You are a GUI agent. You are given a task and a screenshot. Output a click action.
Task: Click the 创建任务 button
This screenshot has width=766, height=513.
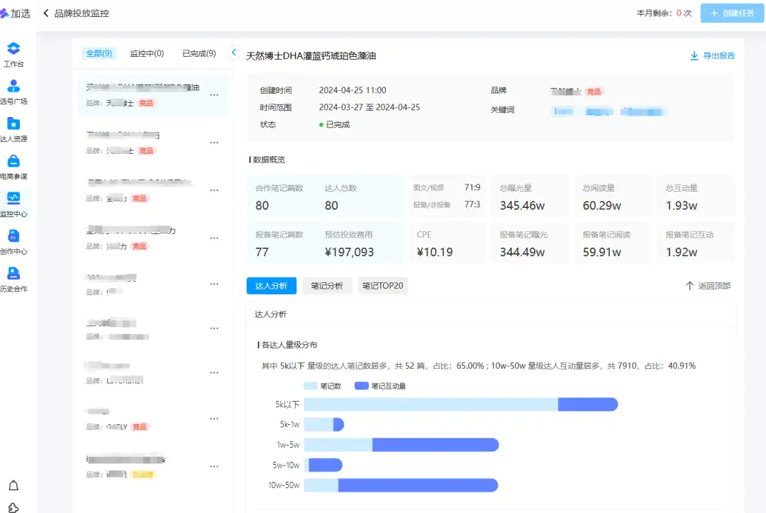click(732, 13)
